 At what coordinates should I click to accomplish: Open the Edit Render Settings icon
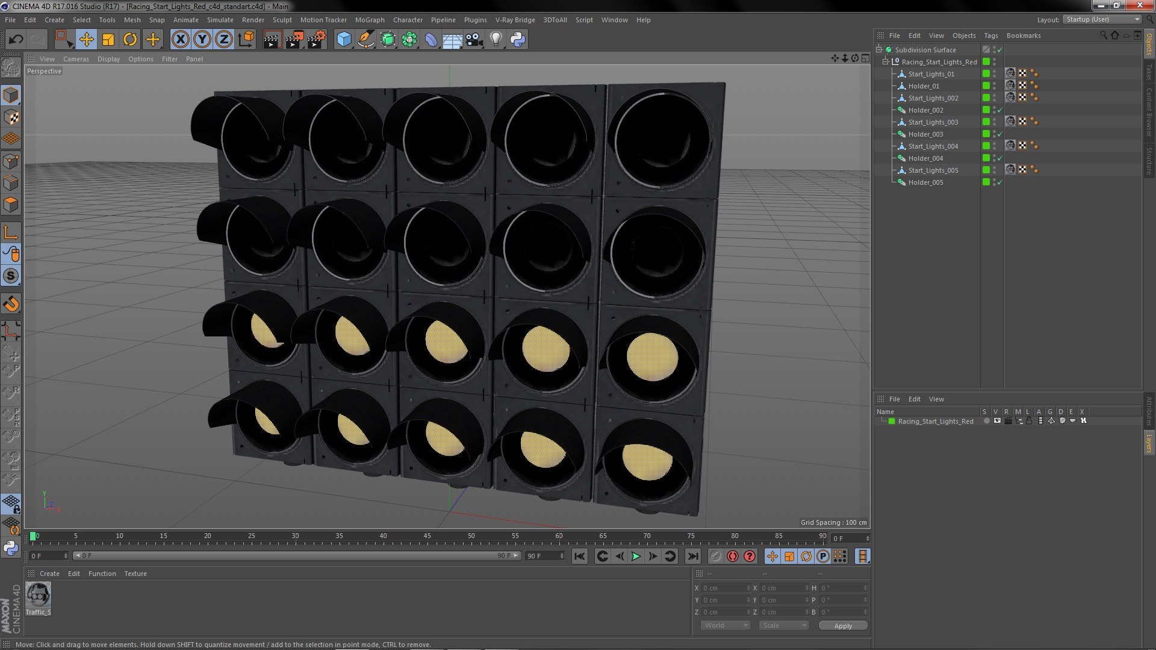point(316,40)
